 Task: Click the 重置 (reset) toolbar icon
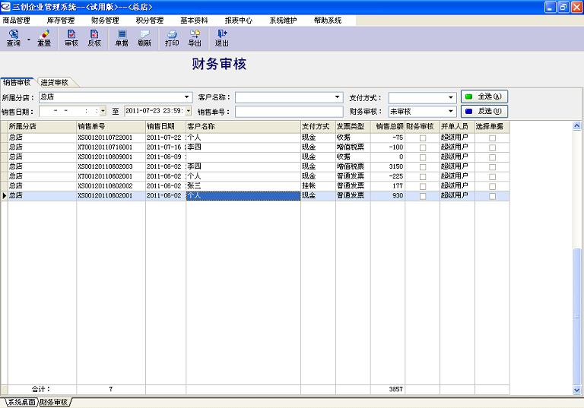click(x=44, y=38)
